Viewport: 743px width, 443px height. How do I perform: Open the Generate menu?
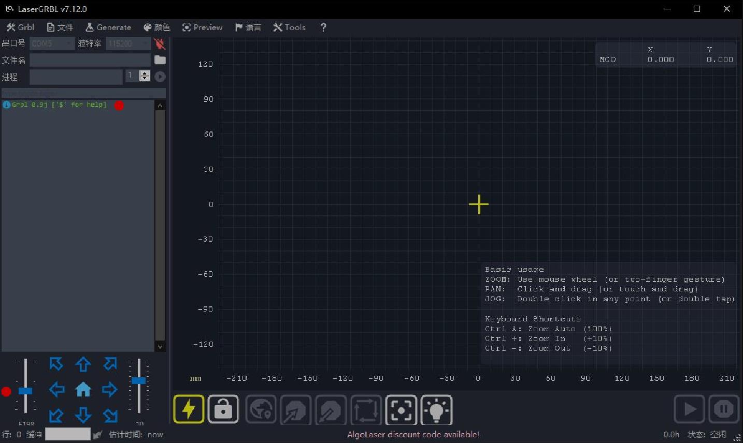[x=108, y=27]
